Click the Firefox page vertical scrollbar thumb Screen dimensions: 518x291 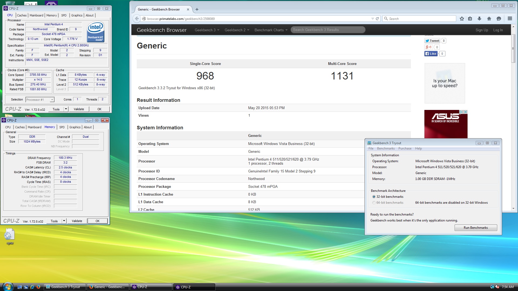tap(513, 48)
